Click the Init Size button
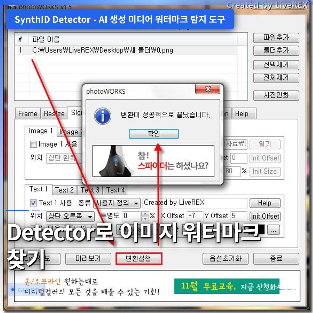 click(x=265, y=172)
